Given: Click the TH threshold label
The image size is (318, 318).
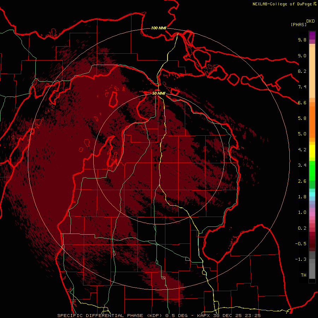Looking at the screenshot, I should (304, 275).
